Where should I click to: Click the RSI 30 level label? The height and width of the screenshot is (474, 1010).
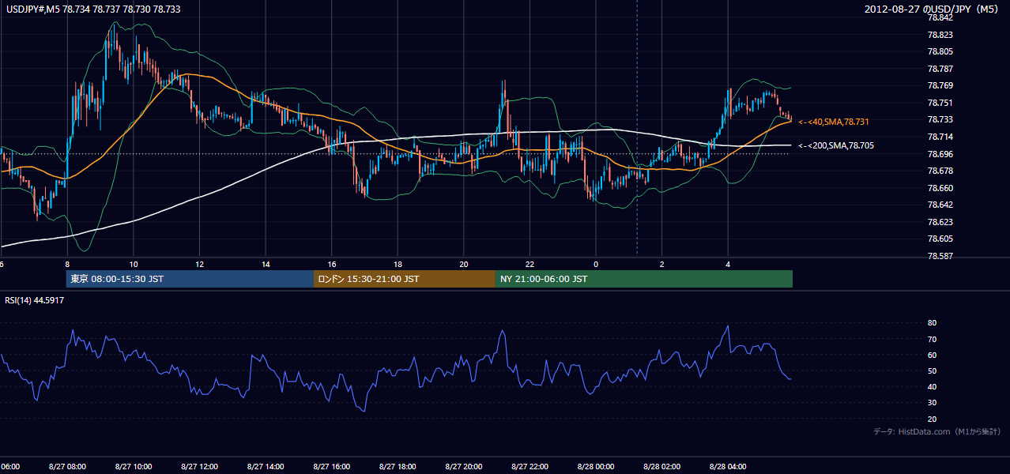tap(933, 403)
